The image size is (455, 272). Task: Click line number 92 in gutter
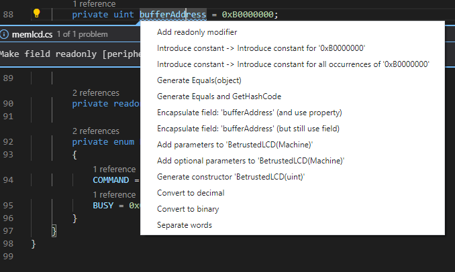[x=8, y=142]
